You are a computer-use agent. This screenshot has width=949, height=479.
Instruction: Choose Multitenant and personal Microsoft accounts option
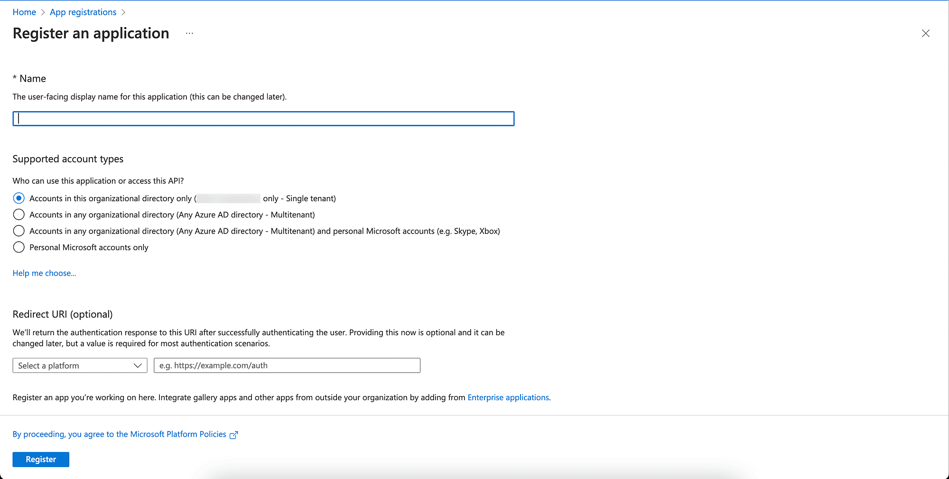19,231
